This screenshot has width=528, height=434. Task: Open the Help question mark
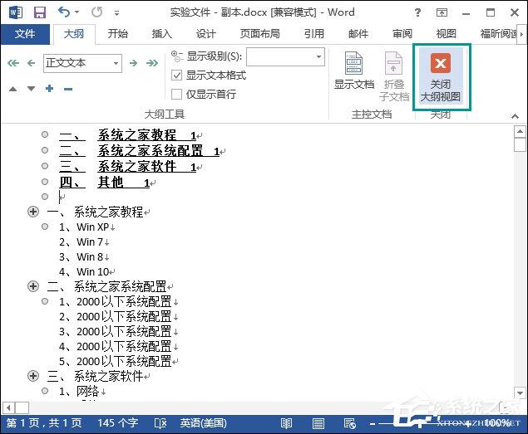(417, 12)
